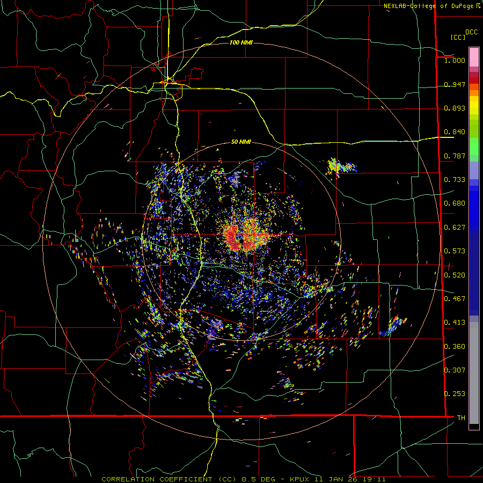Click the 0.680 scale value
Screen dimensions: 483x483
(455, 203)
